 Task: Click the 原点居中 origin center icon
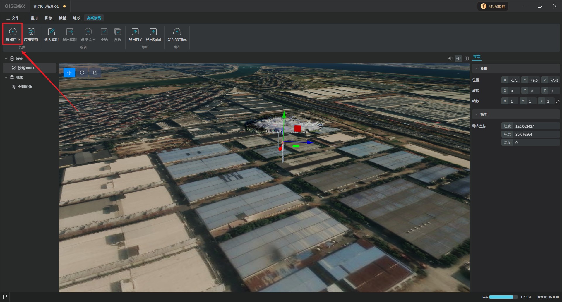(13, 32)
